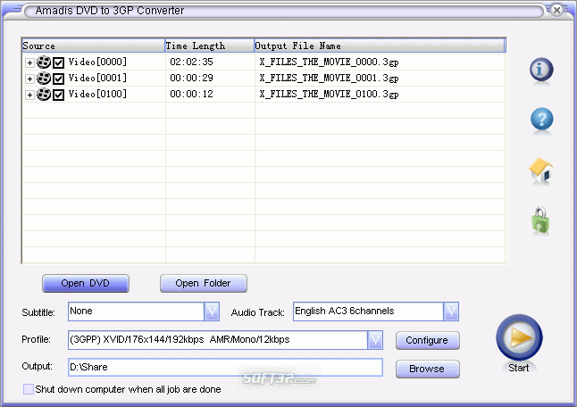Click the Time Length column header
The height and width of the screenshot is (407, 577).
point(209,46)
